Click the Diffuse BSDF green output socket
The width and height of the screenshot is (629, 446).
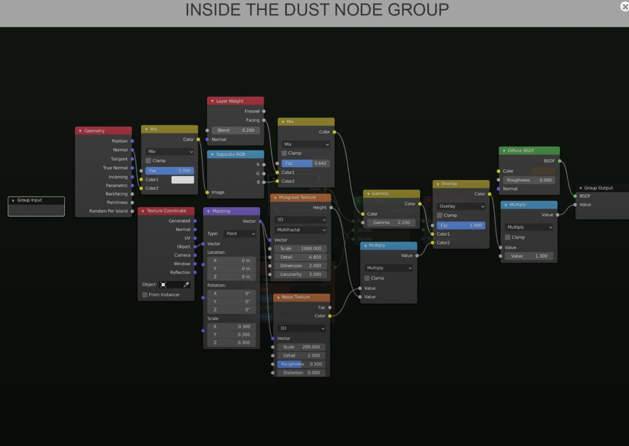560,161
